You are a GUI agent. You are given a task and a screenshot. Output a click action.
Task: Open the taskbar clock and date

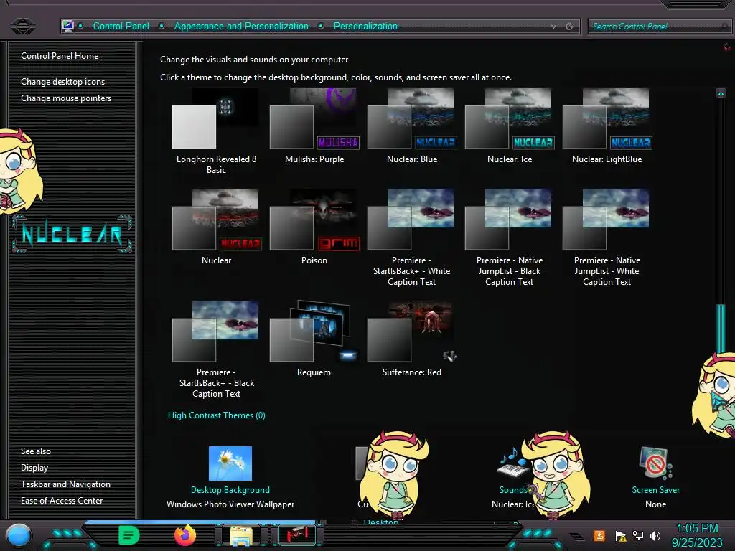(x=698, y=535)
